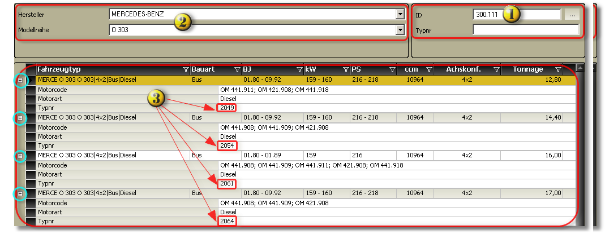
Task: Click the scrollbar up arrow of the table
Action: click(580, 68)
